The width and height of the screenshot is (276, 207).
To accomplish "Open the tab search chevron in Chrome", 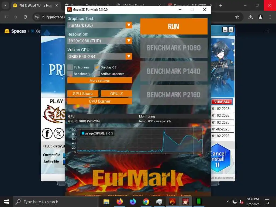I will click(5, 5).
